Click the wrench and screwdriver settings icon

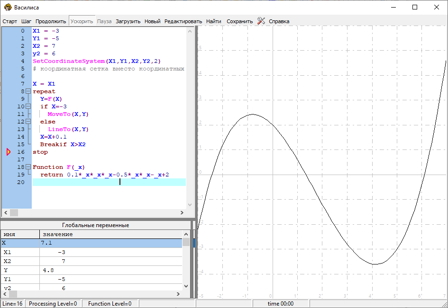coord(261,21)
